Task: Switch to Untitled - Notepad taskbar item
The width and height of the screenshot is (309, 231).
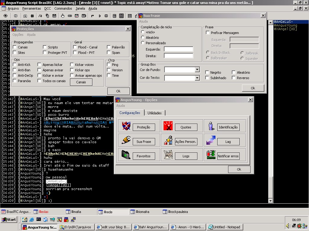Action: [x=225, y=227]
